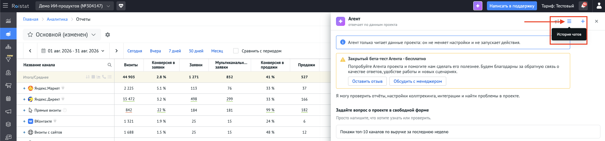The width and height of the screenshot is (605, 141).
Task: Click the star icon of Основной report
Action: coord(30,35)
